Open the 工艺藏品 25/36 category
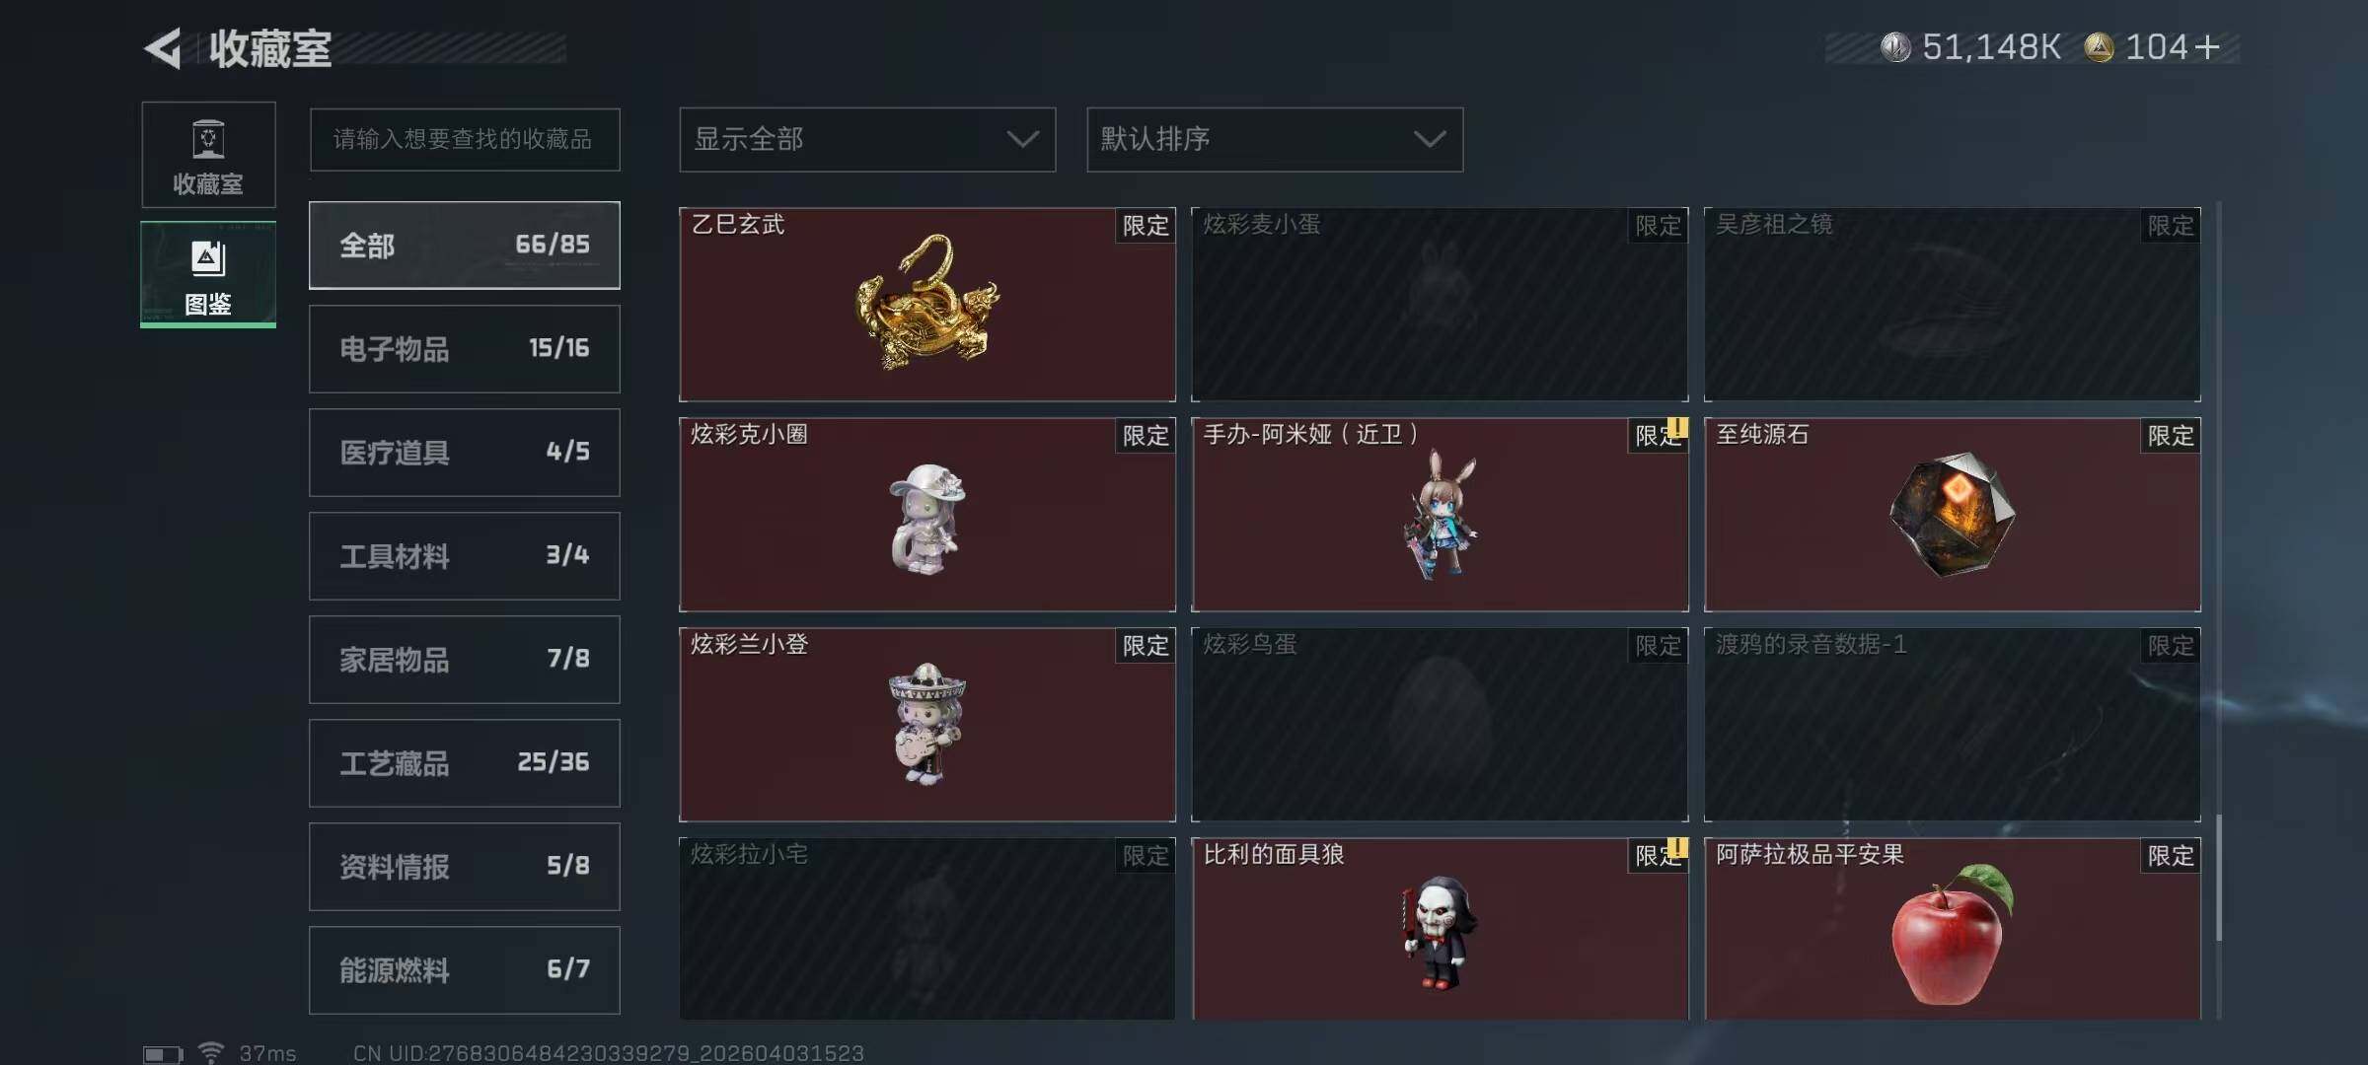Viewport: 2368px width, 1065px height. coord(465,763)
